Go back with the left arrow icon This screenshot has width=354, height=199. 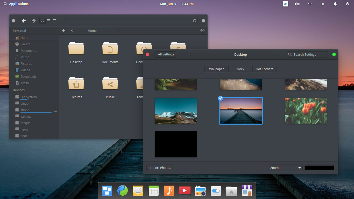click(x=24, y=21)
